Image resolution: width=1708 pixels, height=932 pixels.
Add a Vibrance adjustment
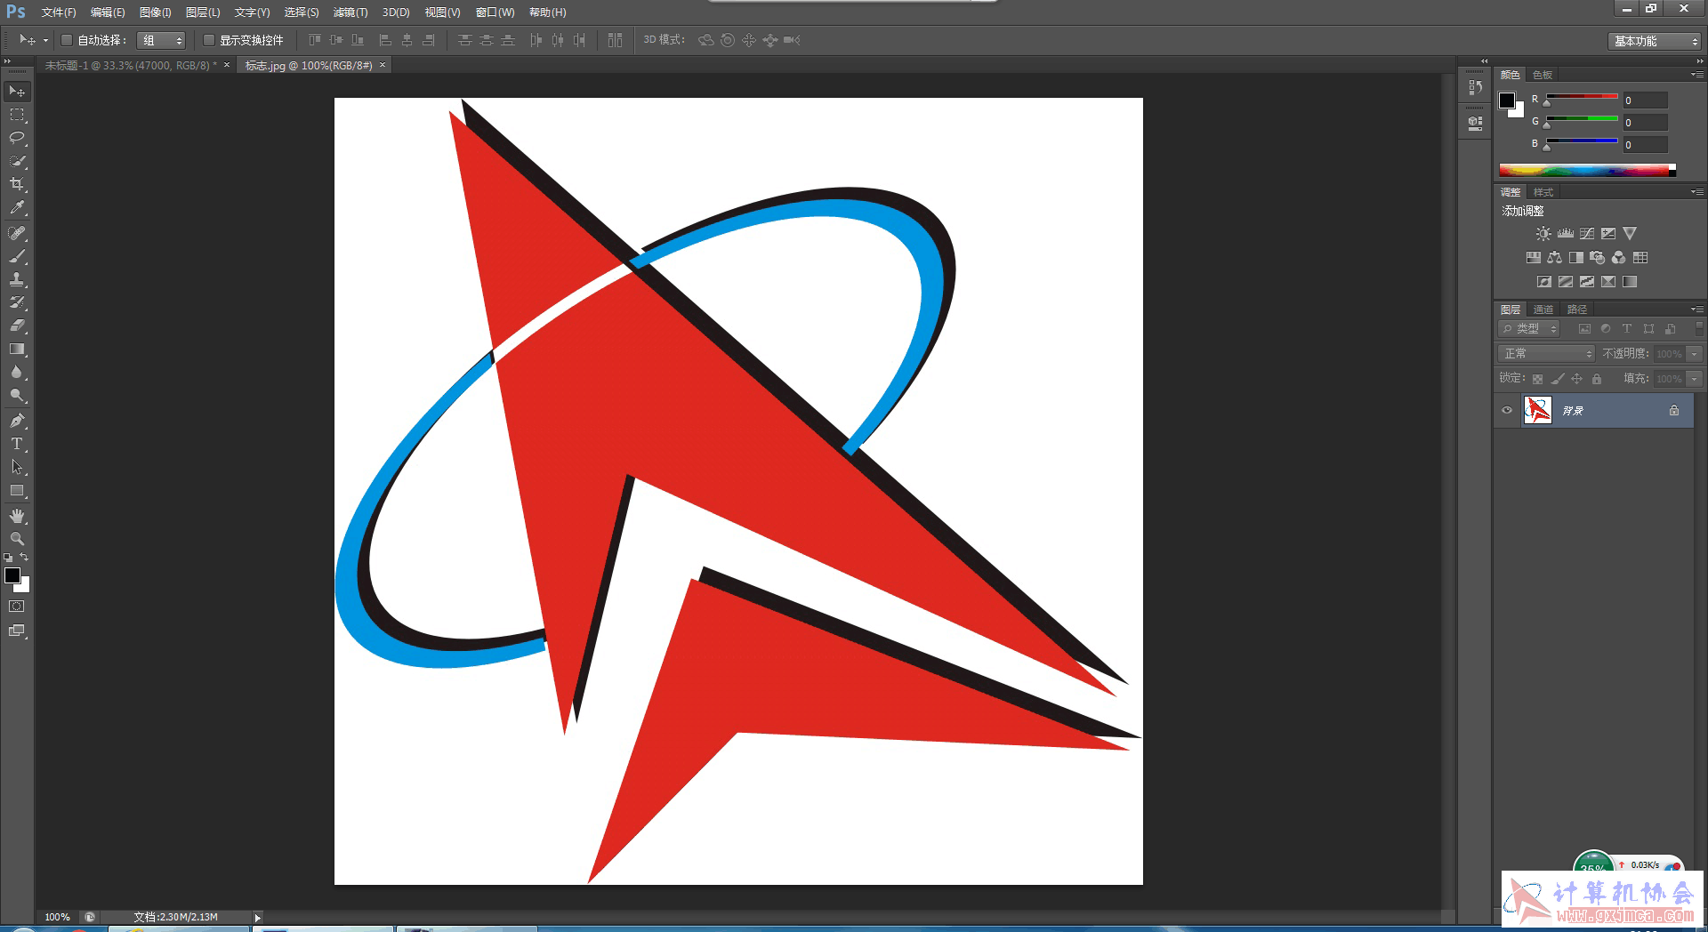pos(1630,233)
